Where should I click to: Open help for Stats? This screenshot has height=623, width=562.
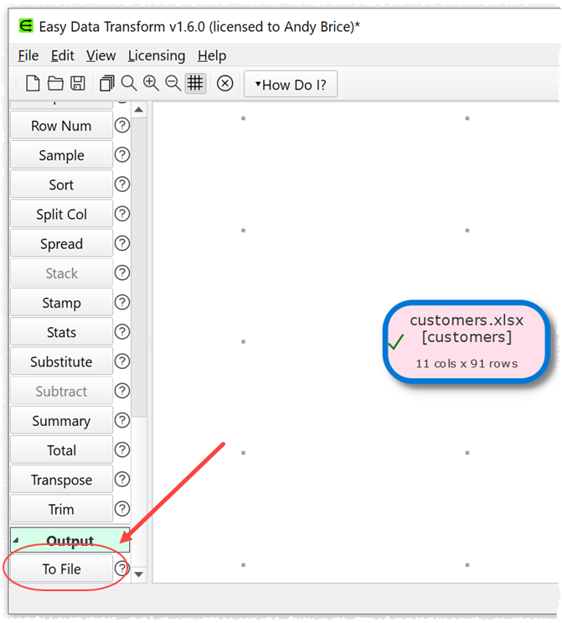point(122,331)
